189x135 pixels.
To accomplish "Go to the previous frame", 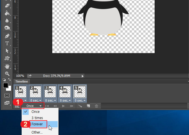I will pyautogui.click(x=55, y=106).
